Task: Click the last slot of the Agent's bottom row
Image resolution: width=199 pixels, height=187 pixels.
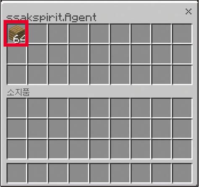Action: (x=182, y=75)
